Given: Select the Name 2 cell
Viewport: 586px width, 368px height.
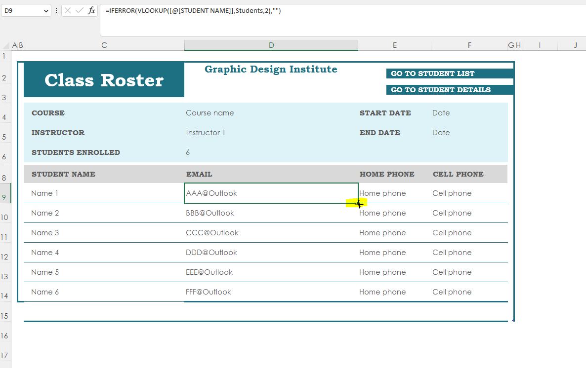Looking at the screenshot, I should pyautogui.click(x=104, y=213).
